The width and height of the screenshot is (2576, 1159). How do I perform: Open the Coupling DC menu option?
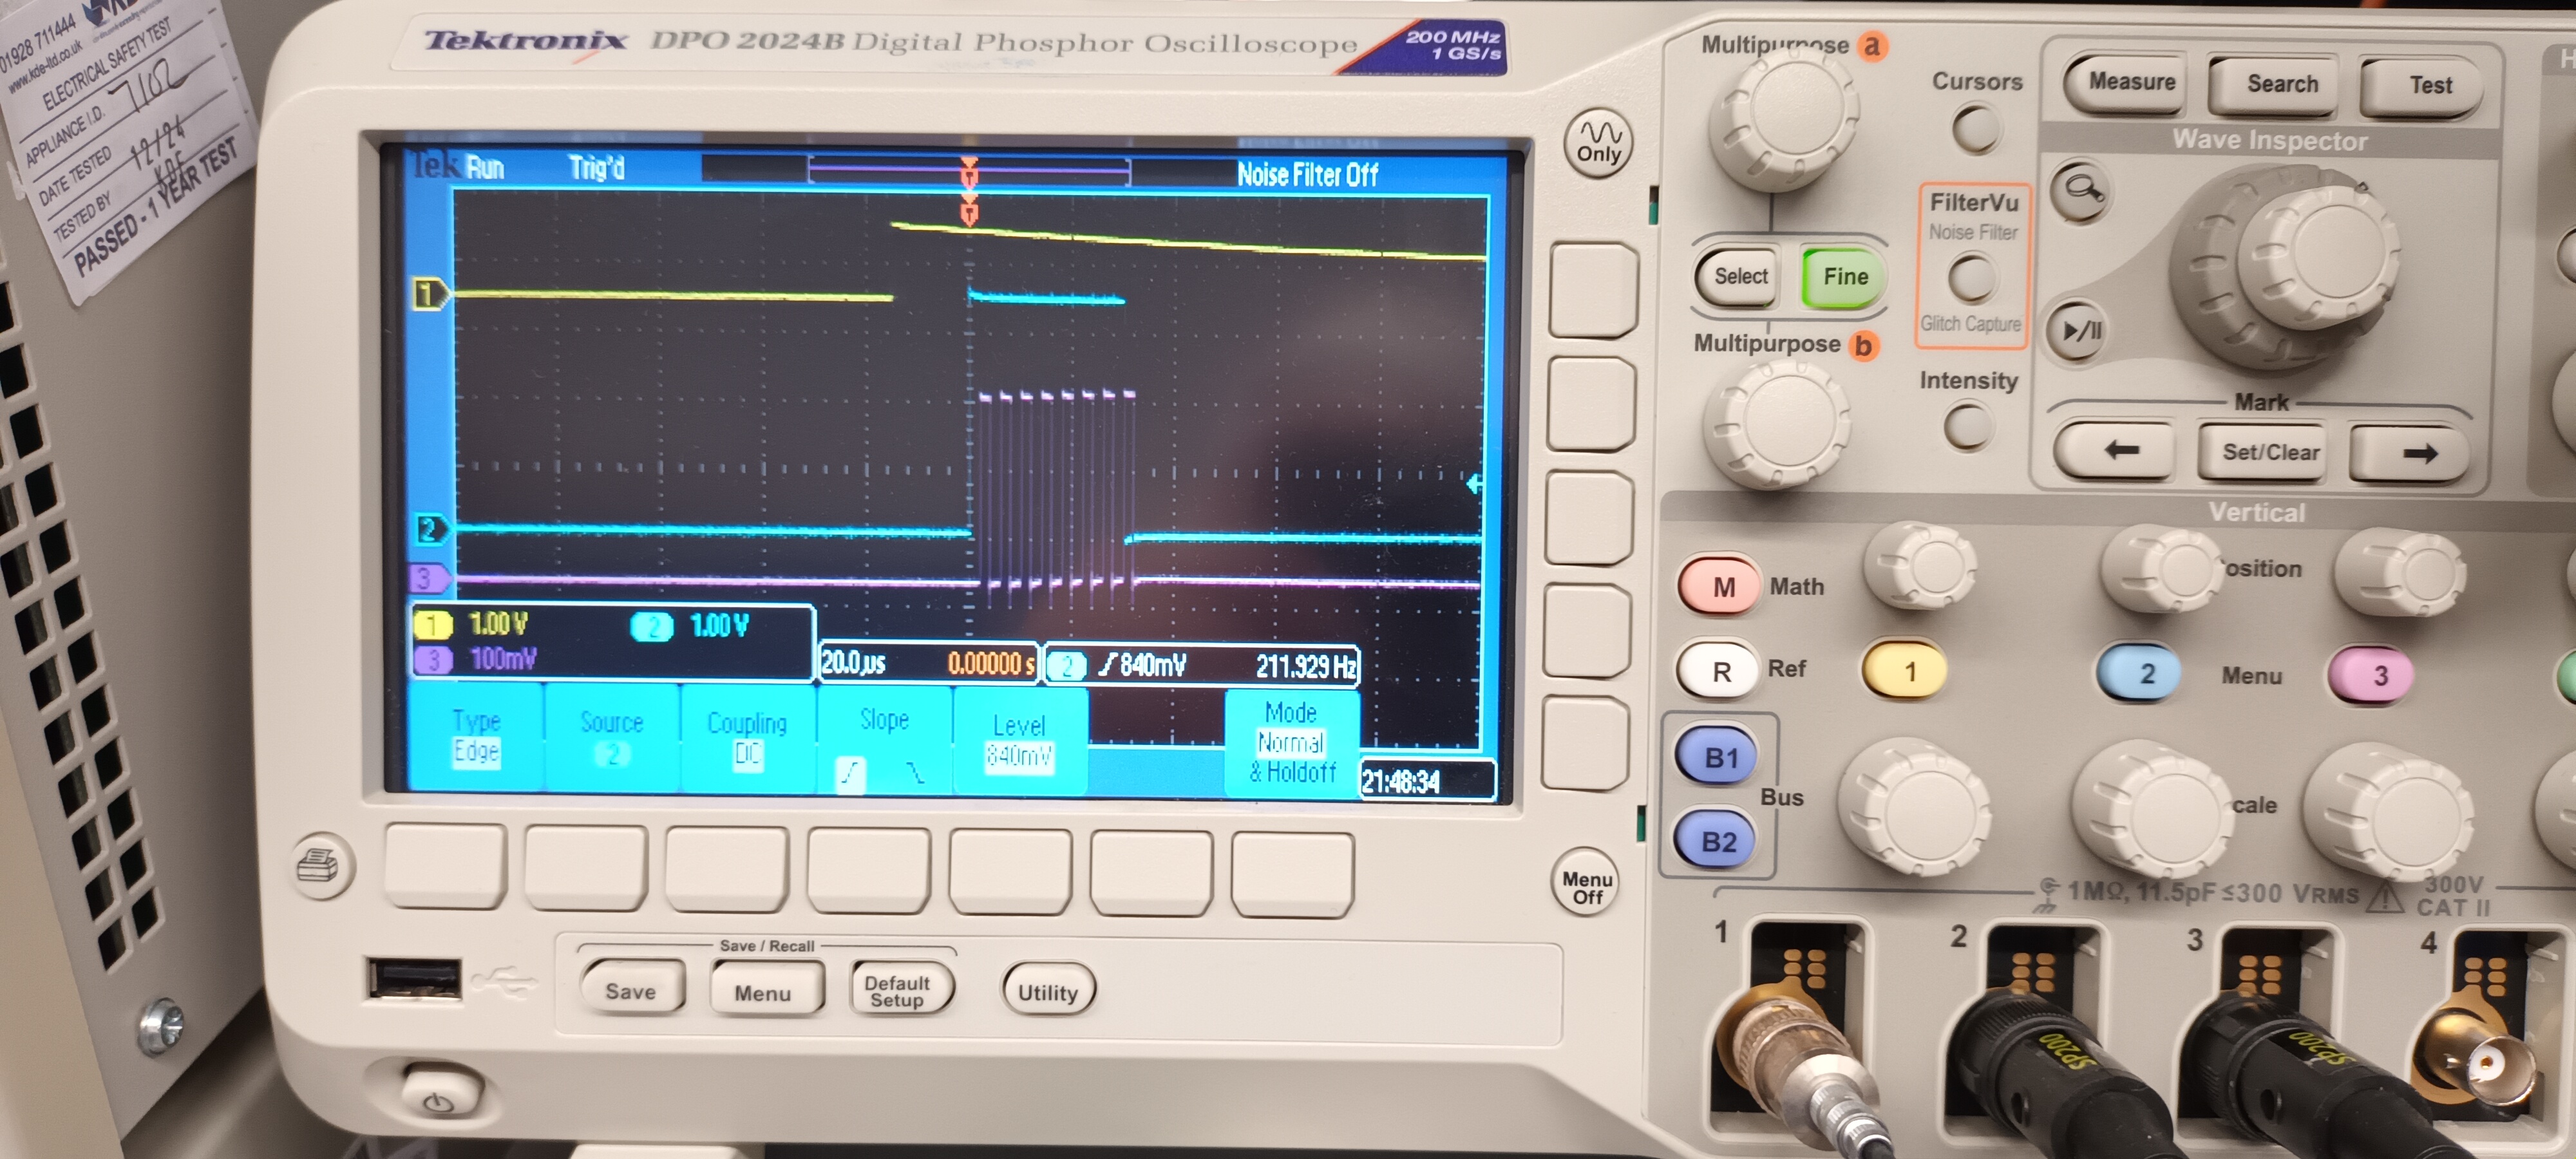(747, 738)
